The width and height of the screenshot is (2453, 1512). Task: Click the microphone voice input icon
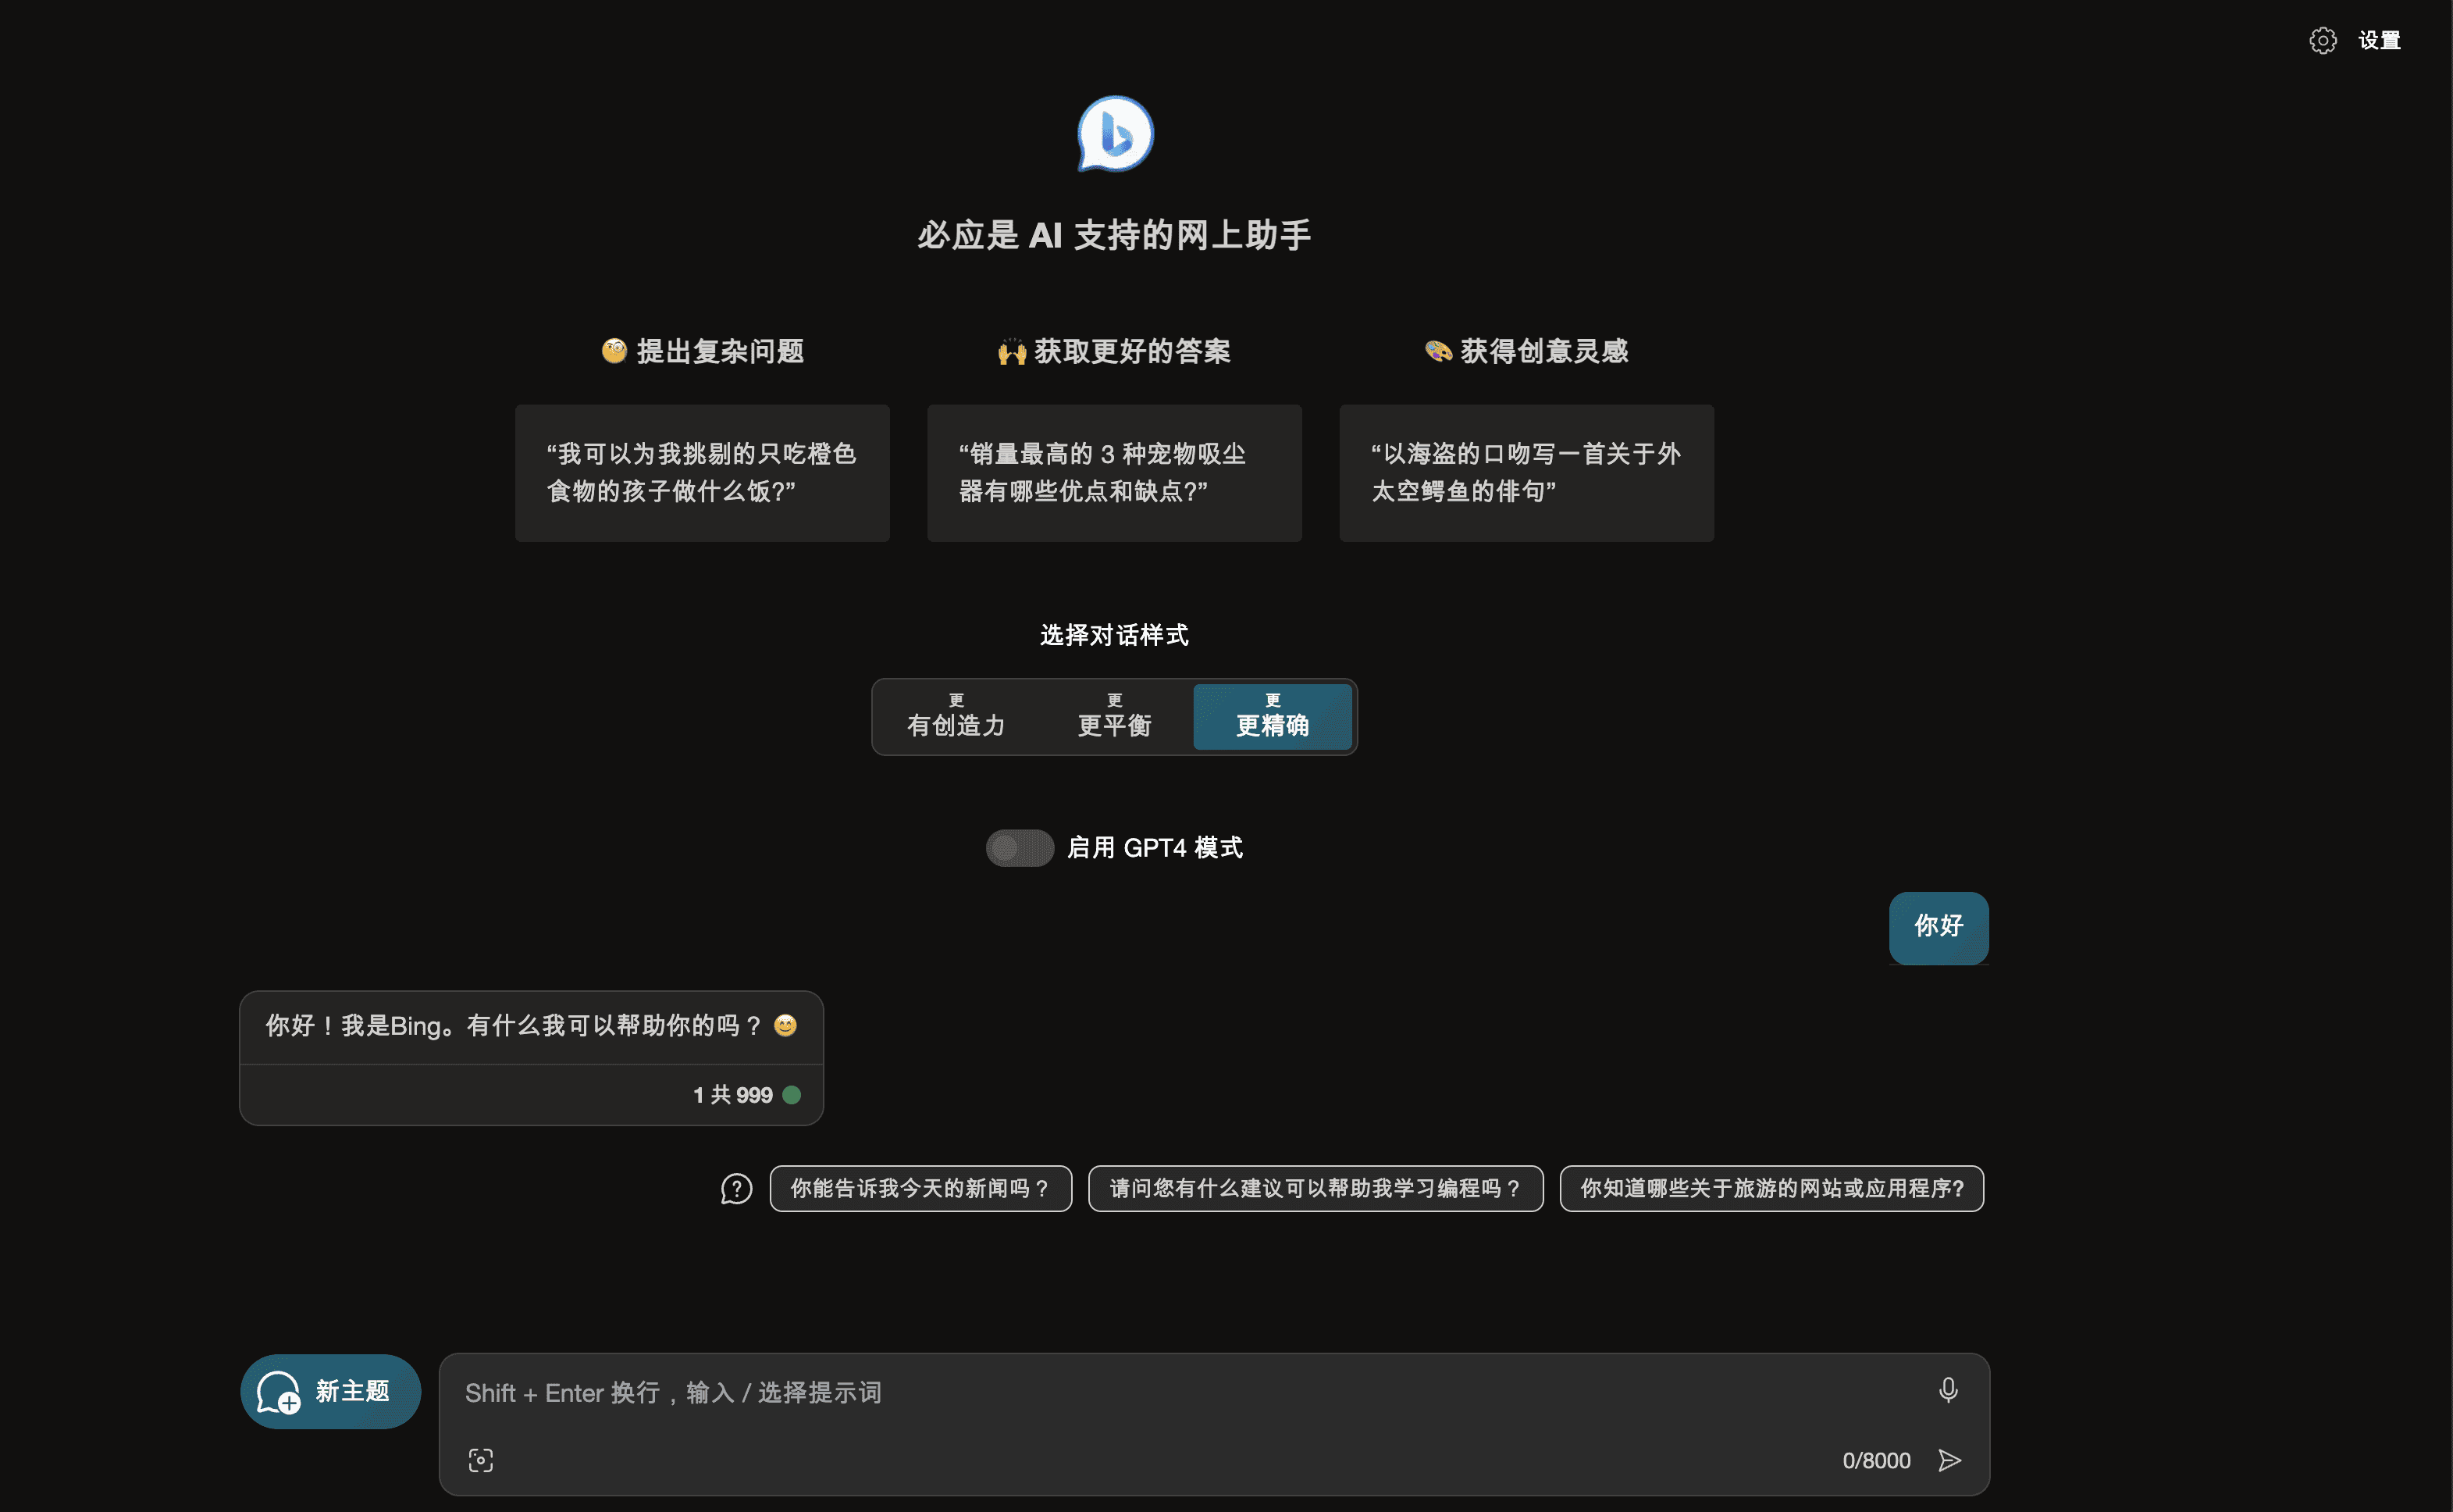(1947, 1390)
